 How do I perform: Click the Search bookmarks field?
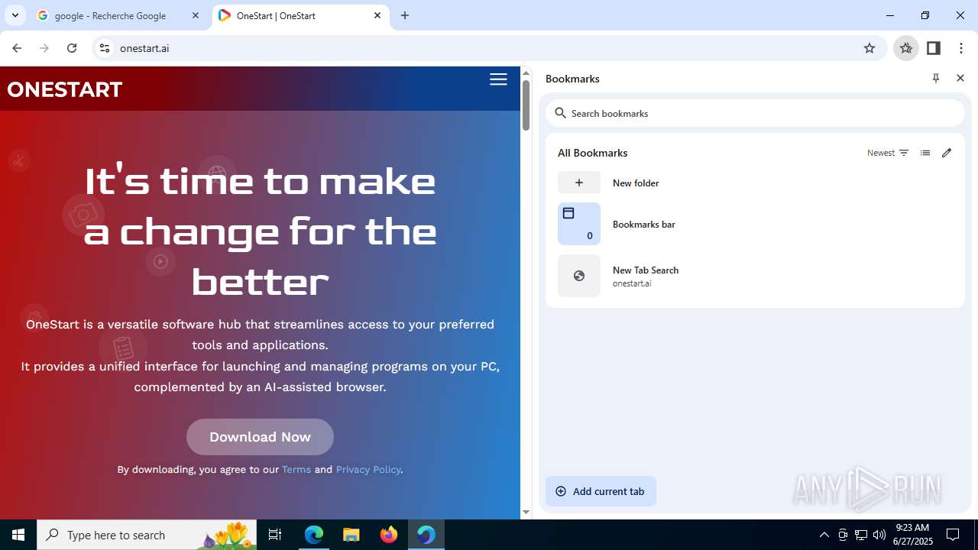[x=755, y=113]
